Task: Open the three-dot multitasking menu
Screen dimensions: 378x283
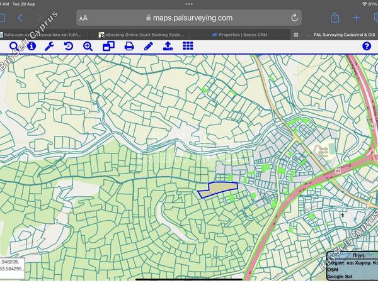Action: tap(189, 4)
